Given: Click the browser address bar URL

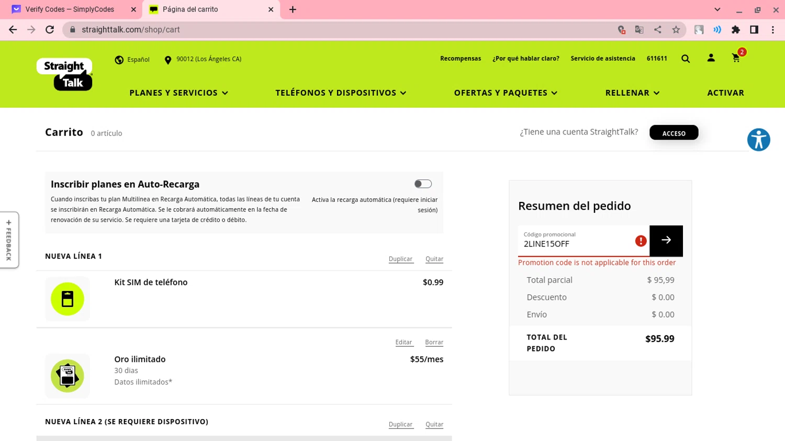Looking at the screenshot, I should [131, 30].
